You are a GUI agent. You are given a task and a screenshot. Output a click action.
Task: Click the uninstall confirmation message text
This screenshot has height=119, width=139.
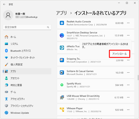point(105,45)
